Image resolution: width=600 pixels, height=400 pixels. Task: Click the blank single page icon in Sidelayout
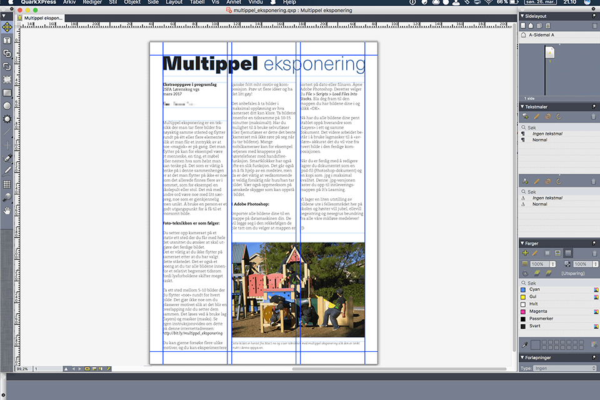click(x=523, y=26)
